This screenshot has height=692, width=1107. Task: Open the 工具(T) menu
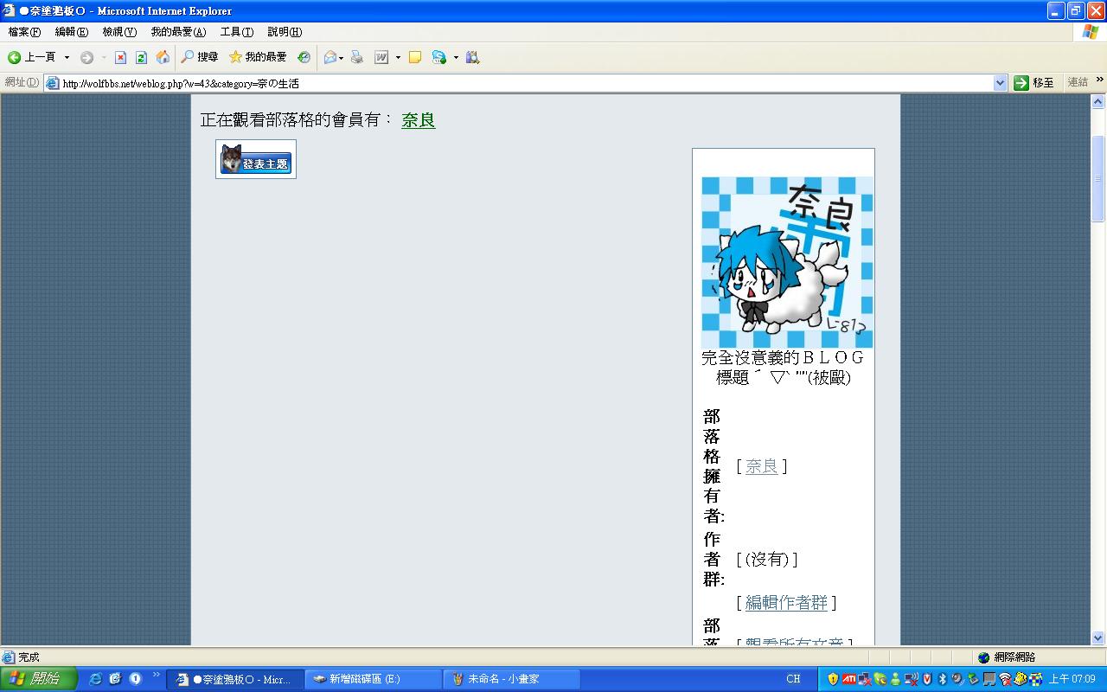tap(236, 32)
